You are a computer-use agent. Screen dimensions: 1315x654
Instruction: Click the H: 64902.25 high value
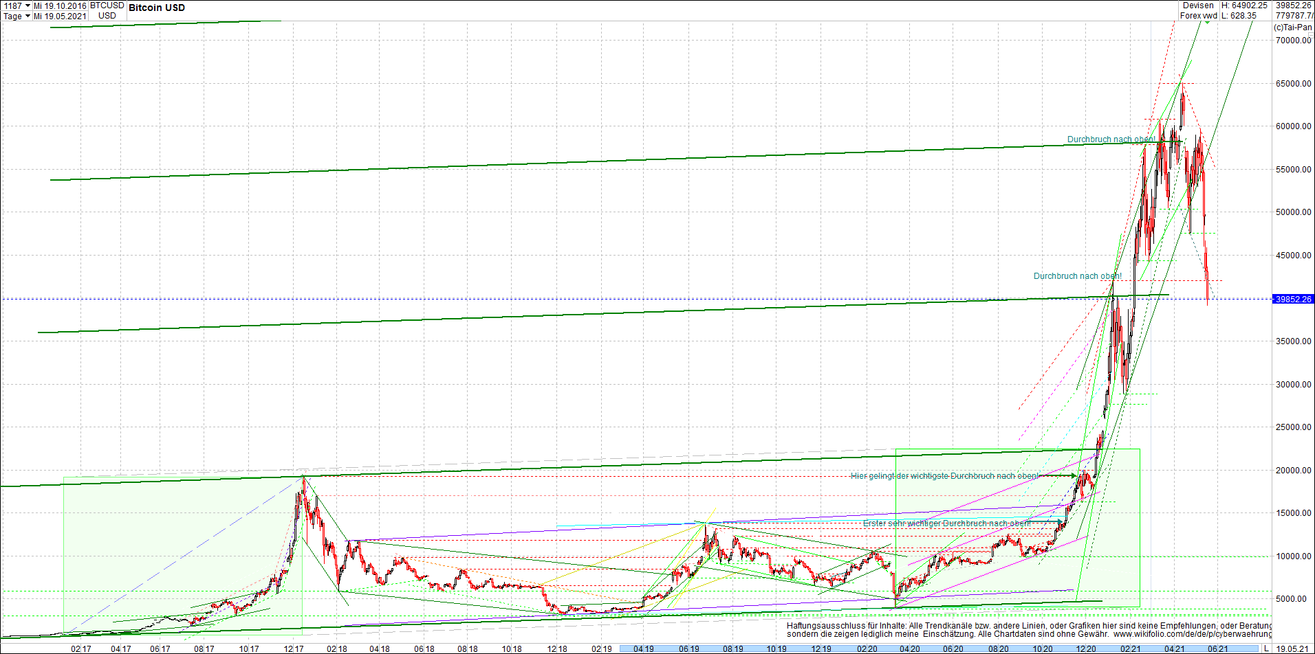coord(1244,5)
